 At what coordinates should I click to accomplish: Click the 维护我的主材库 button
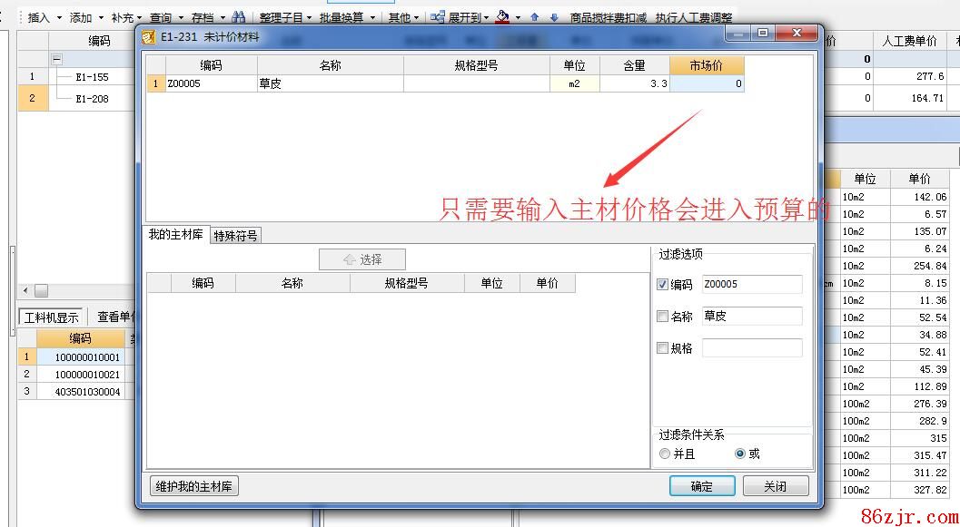point(193,486)
